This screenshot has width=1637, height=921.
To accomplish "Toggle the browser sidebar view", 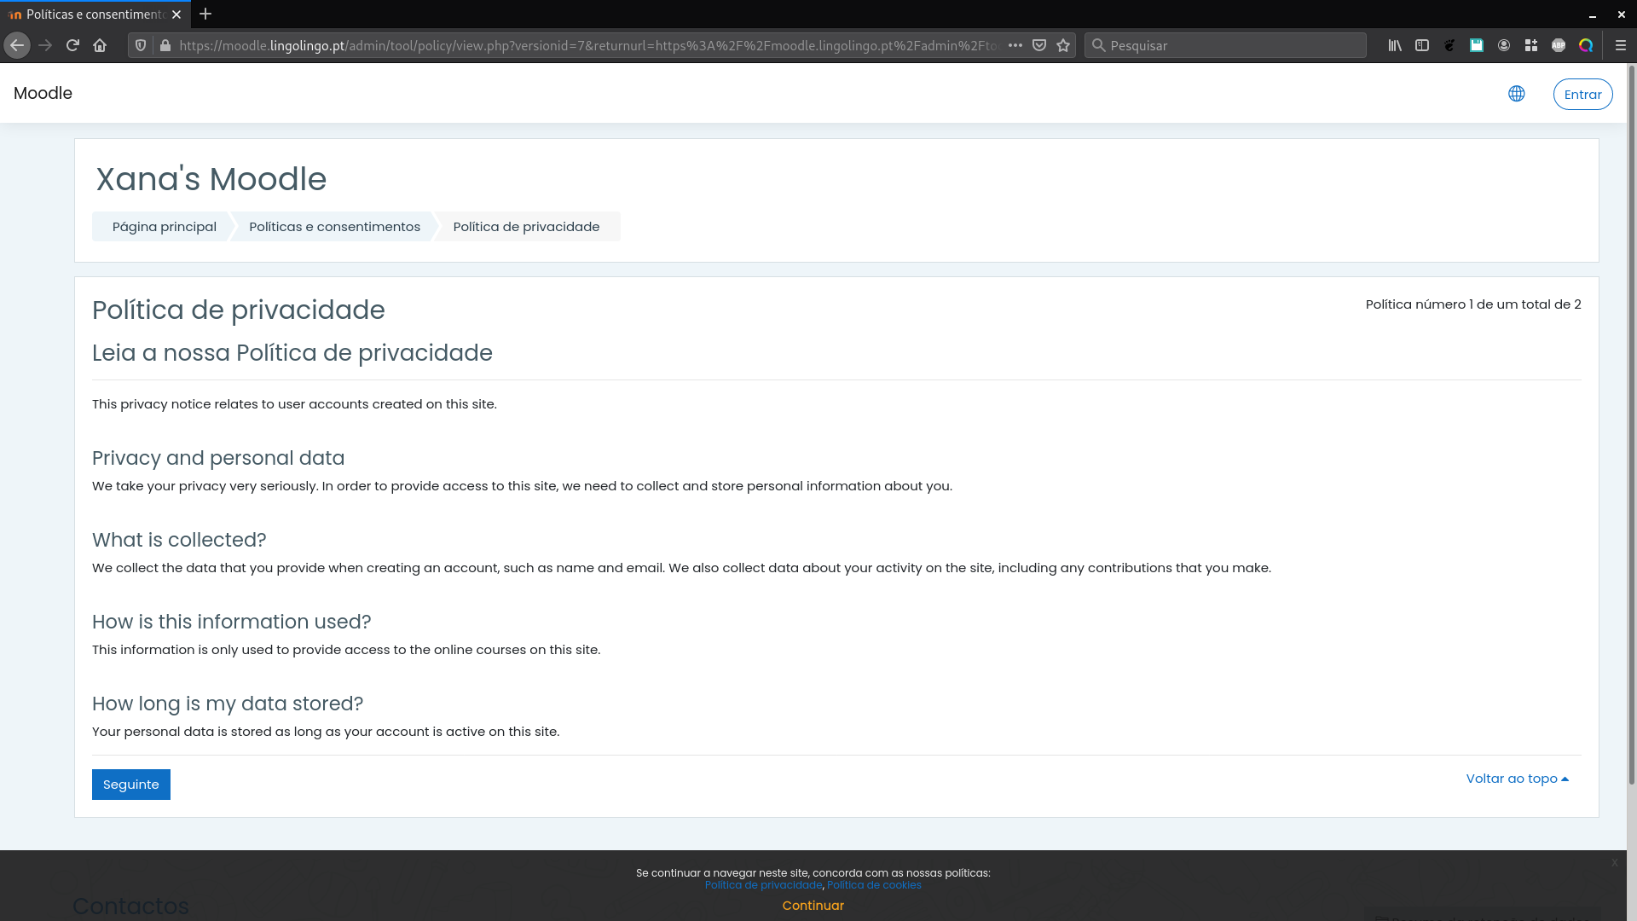I will [1422, 45].
